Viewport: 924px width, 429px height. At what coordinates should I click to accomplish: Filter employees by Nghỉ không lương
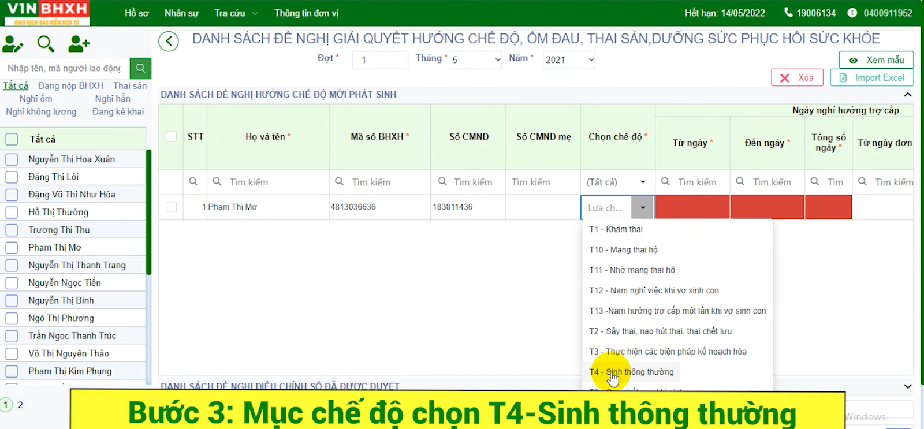[41, 111]
